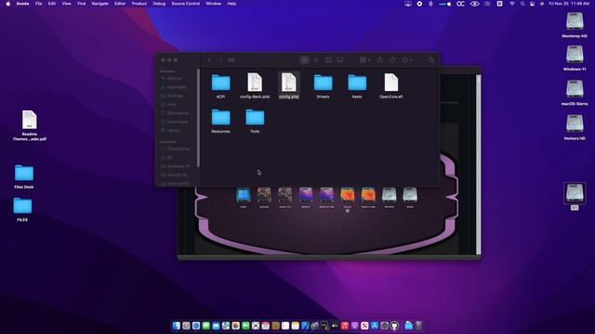This screenshot has height=334, width=595.
Task: Open the Window menu
Action: tap(213, 4)
